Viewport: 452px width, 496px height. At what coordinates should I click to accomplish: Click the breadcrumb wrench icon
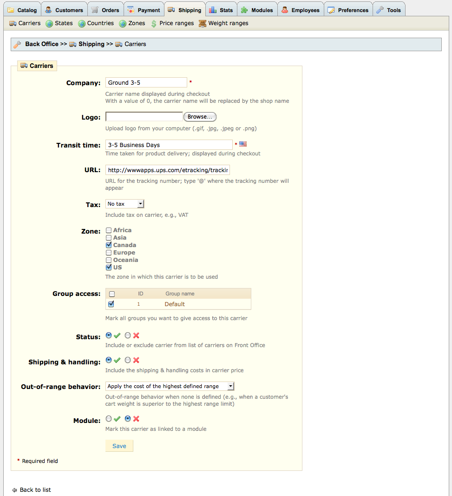coord(18,44)
